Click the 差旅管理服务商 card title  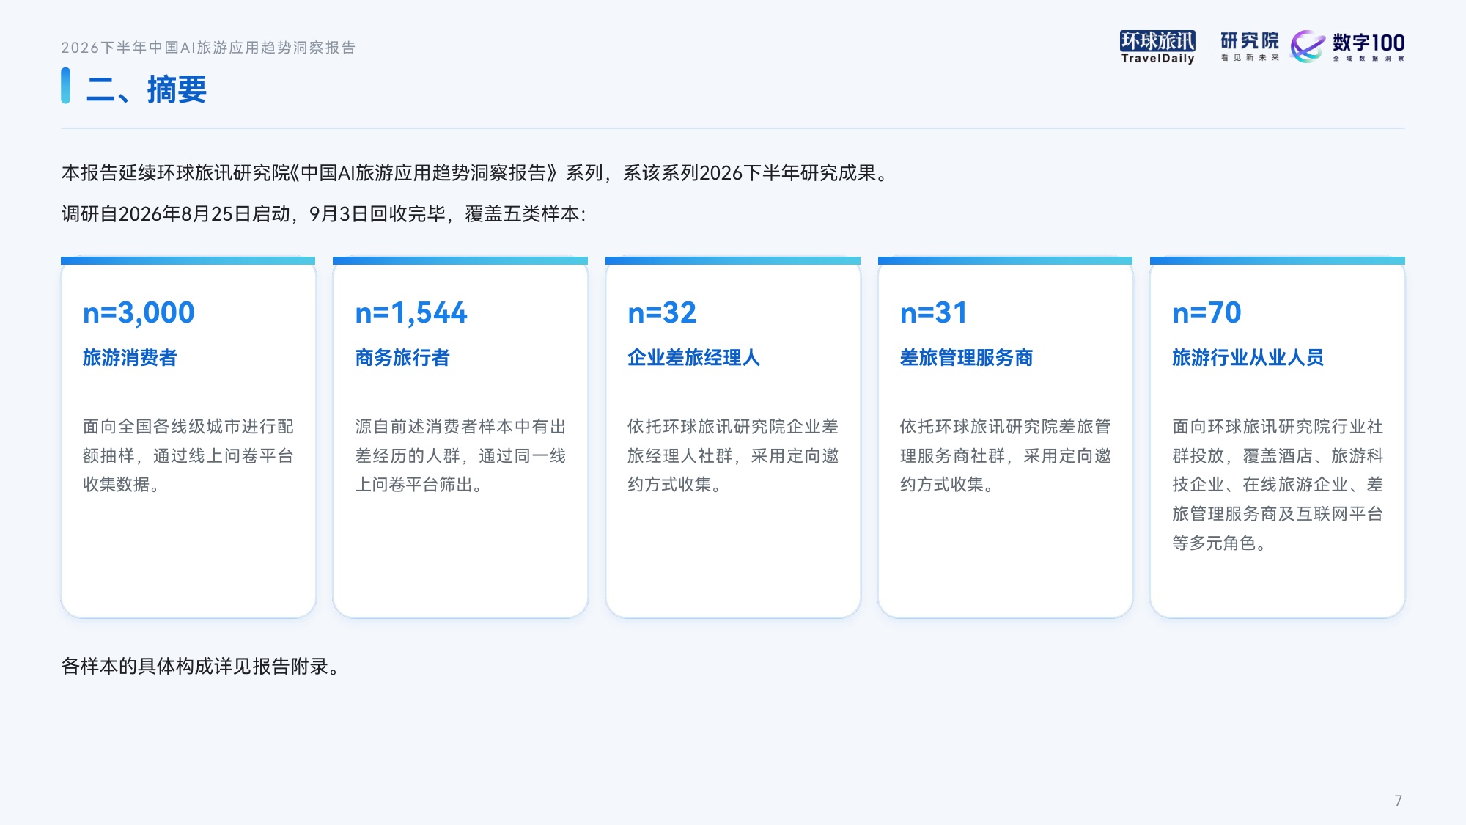pyautogui.click(x=966, y=358)
